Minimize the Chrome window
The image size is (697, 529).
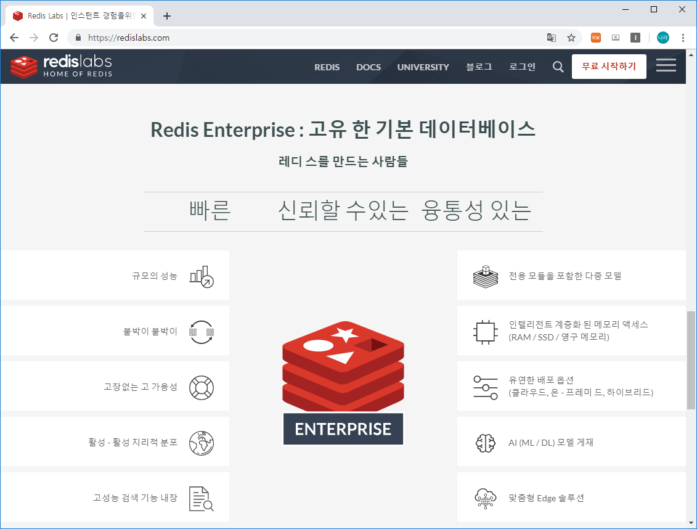pyautogui.click(x=626, y=9)
